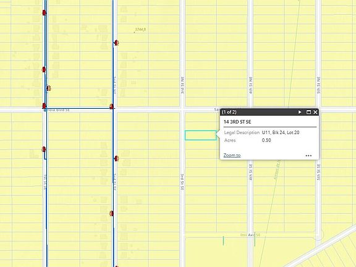Show the next feature in the popup

300,112
